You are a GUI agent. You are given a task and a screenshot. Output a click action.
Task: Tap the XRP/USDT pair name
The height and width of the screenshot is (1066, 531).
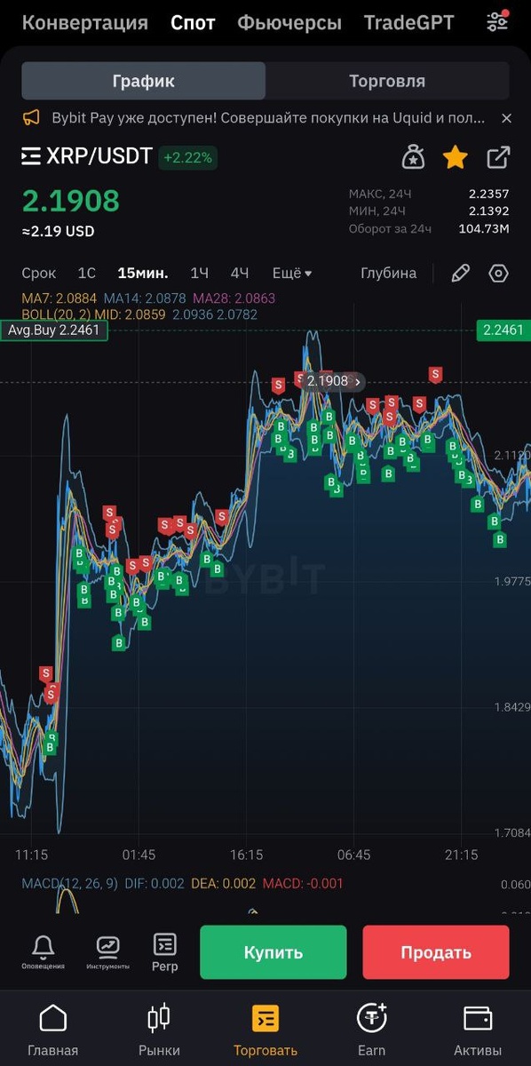pos(99,157)
